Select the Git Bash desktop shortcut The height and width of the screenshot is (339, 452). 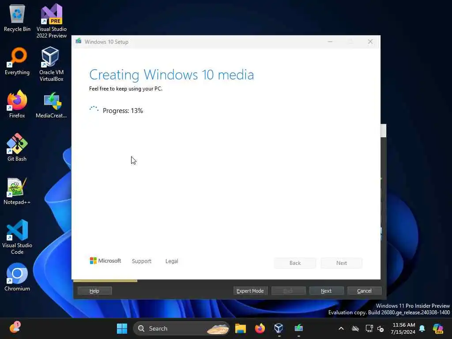17,147
